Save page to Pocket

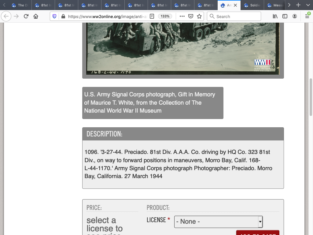tap(191, 17)
